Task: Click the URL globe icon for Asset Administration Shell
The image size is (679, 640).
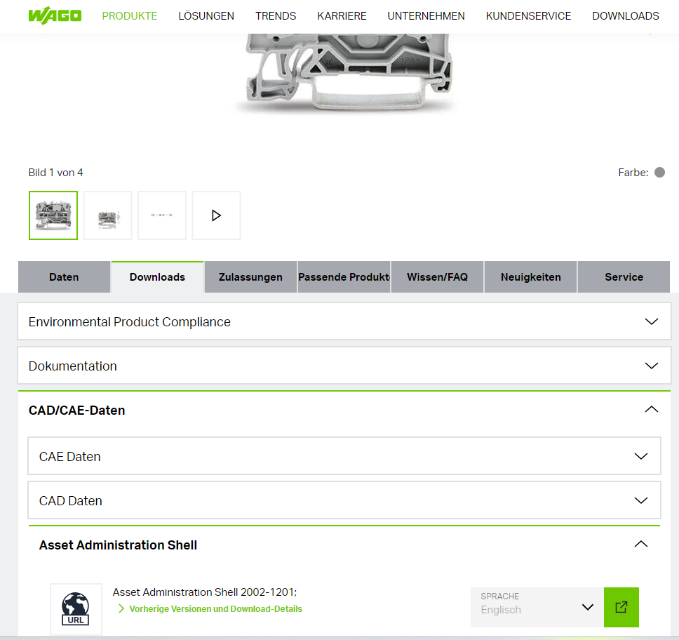Action: pyautogui.click(x=76, y=608)
